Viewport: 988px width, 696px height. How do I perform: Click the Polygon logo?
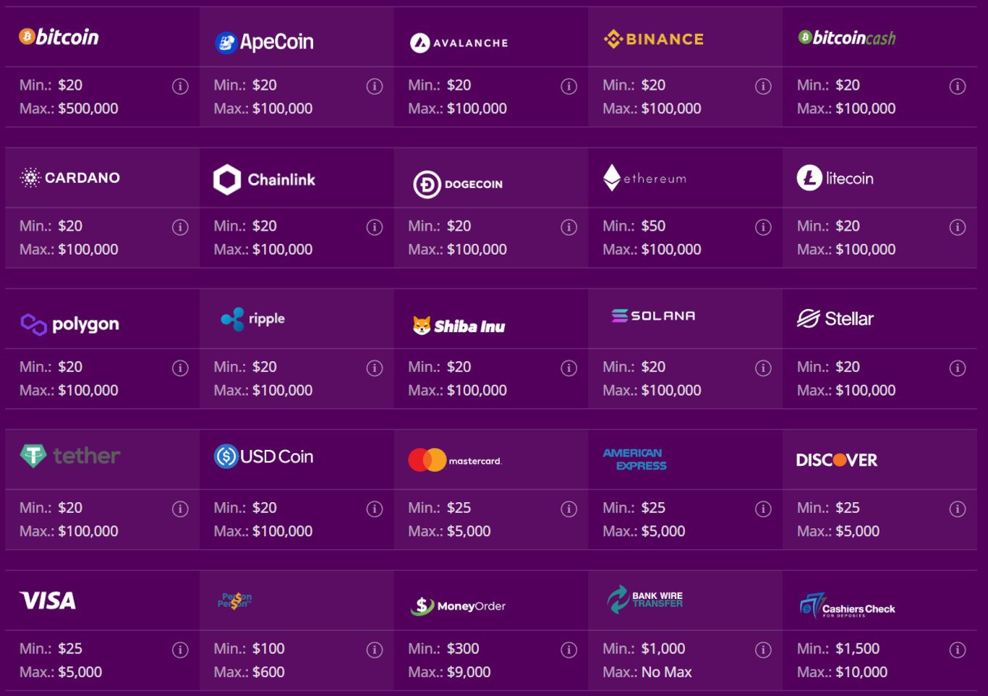click(70, 324)
